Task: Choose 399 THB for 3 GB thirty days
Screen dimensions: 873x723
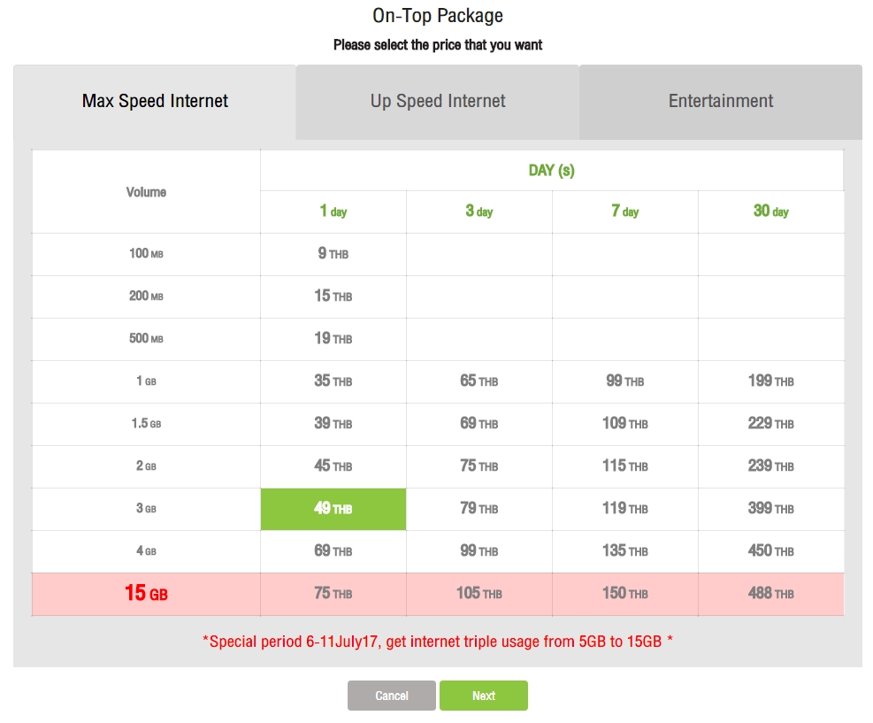Action: point(771,509)
